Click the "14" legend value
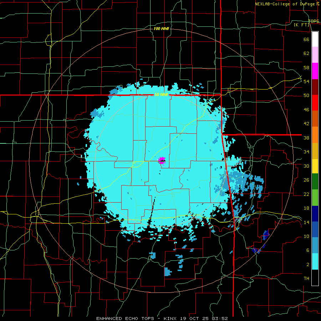Viewport: 321px width, 321px height. [x=306, y=223]
